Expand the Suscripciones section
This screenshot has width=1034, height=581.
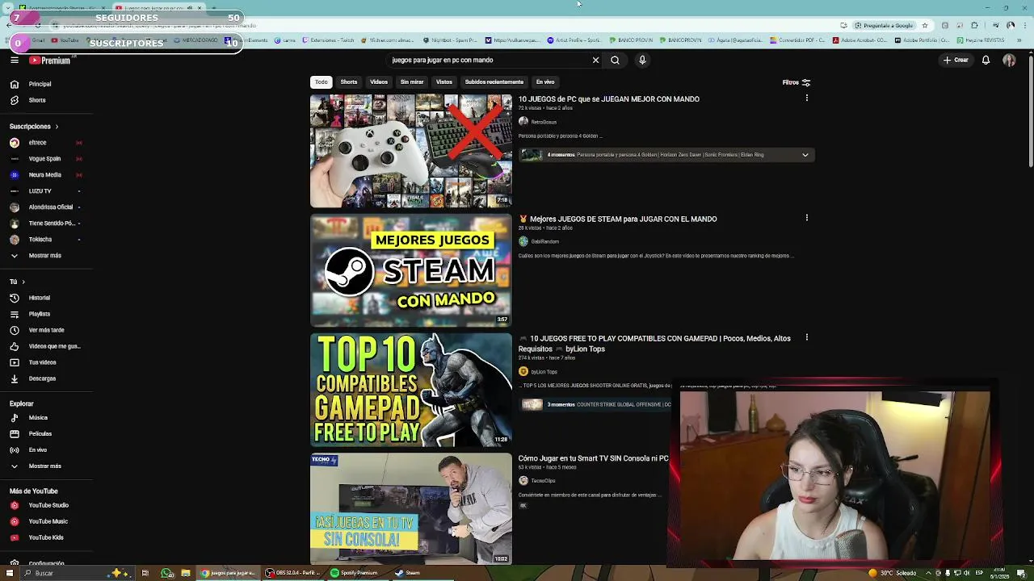[34, 127]
